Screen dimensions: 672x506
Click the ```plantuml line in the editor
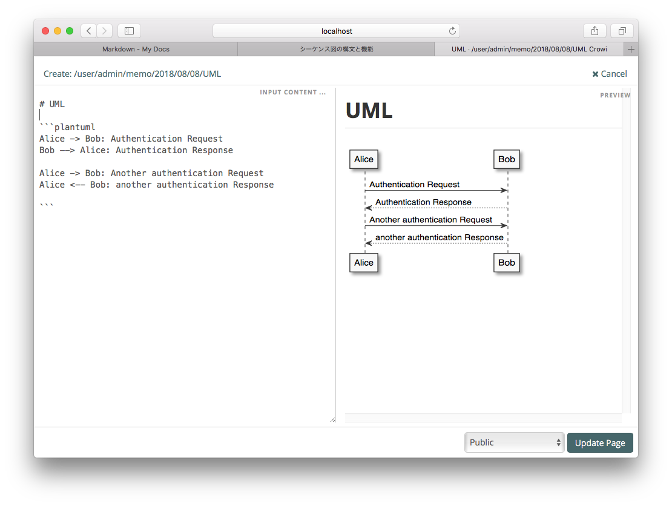pos(67,127)
